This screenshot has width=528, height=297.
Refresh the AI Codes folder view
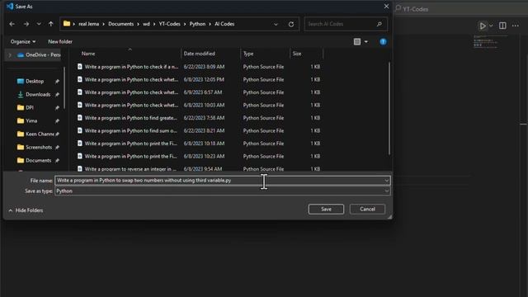291,24
